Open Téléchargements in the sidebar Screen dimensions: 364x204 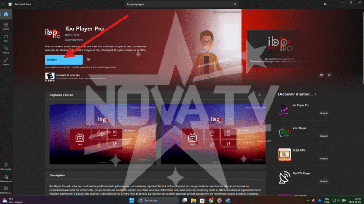pos(6,178)
